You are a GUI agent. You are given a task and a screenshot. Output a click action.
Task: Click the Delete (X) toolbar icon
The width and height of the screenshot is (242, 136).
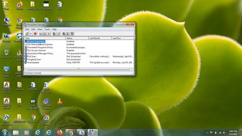[x=49, y=34]
